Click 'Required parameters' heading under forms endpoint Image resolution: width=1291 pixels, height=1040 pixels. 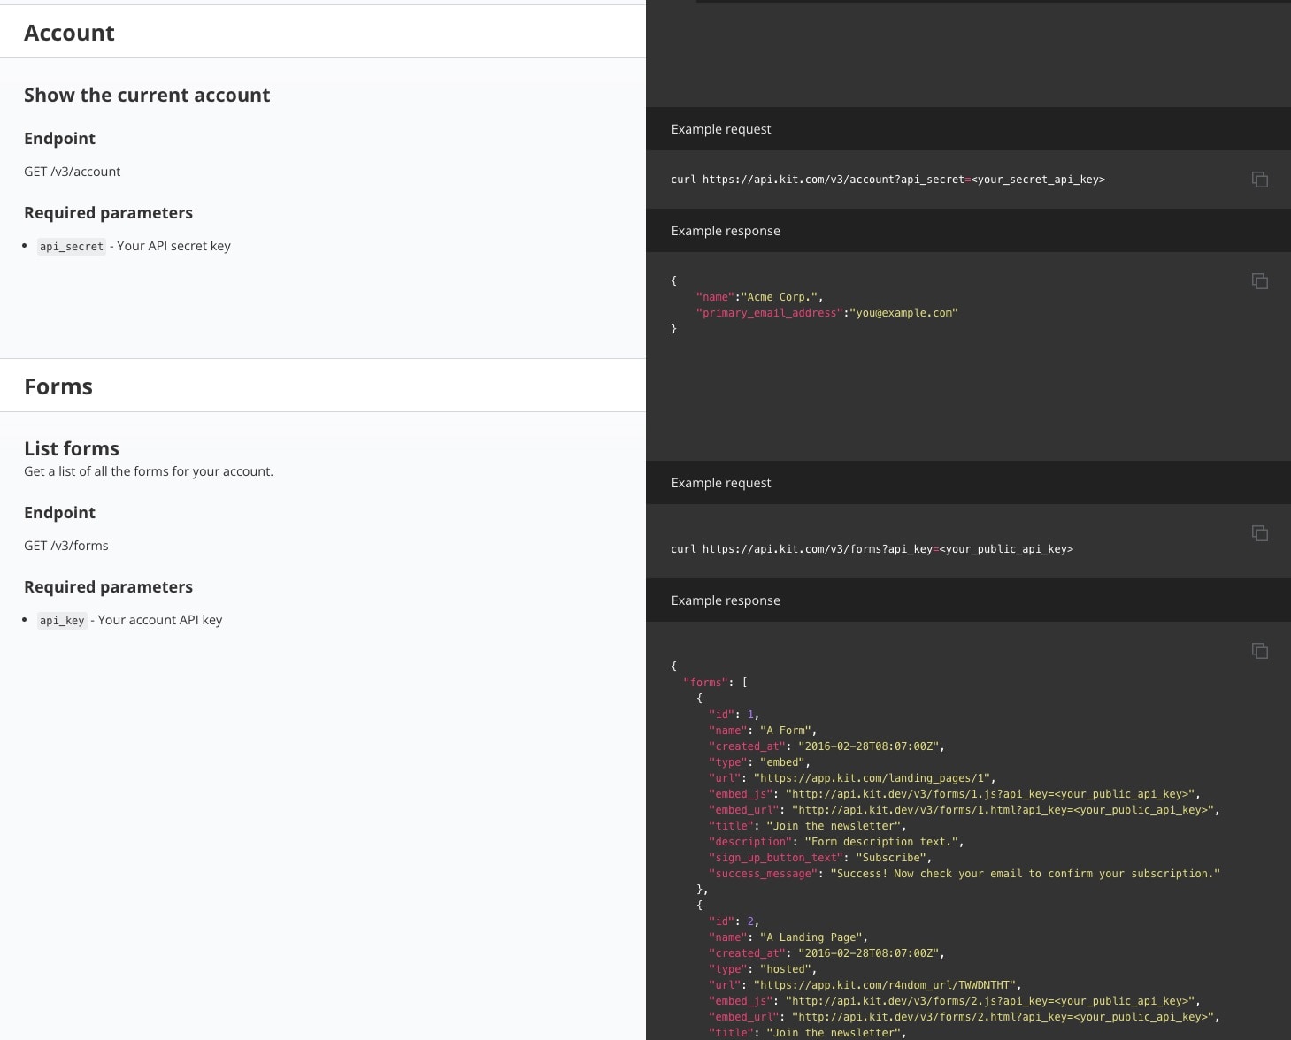(x=108, y=587)
